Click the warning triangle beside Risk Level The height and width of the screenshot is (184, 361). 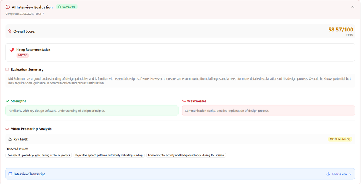[x=10, y=139]
